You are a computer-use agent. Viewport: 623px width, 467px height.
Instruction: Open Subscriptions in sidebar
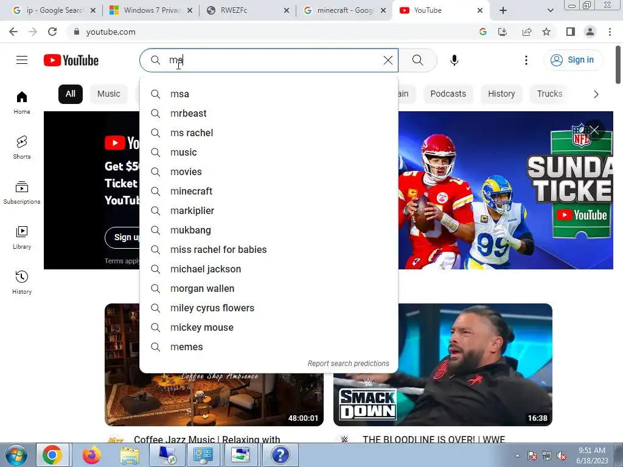pos(22,193)
